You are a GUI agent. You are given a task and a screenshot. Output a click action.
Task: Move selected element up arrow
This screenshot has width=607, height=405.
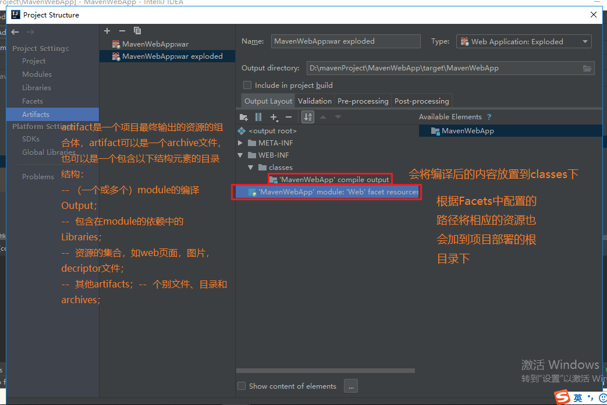tap(323, 117)
